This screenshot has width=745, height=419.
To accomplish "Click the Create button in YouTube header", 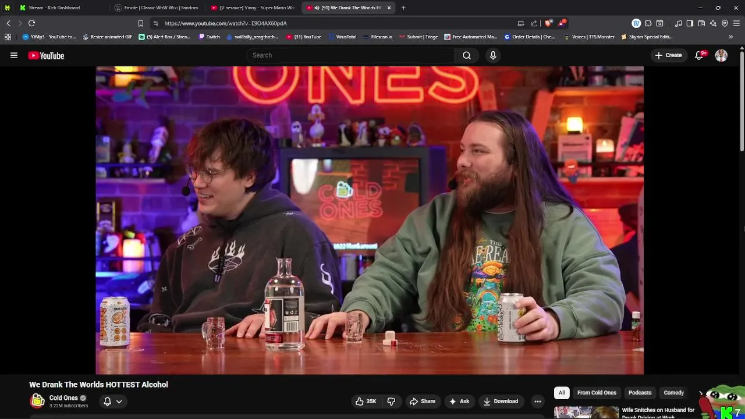I will (668, 55).
